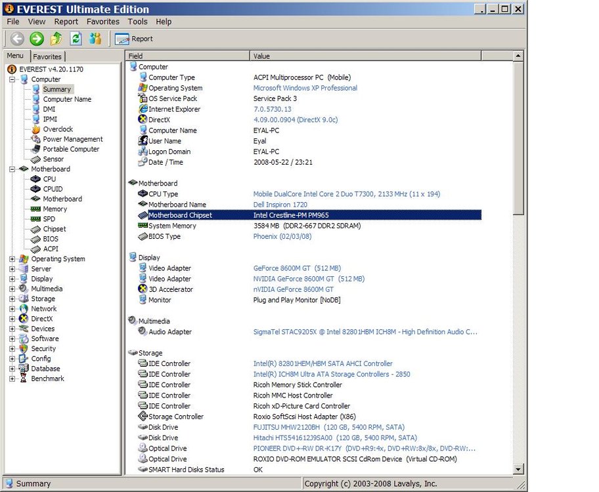The width and height of the screenshot is (599, 492).
Task: Click the Date / Time row icon
Action: click(143, 162)
